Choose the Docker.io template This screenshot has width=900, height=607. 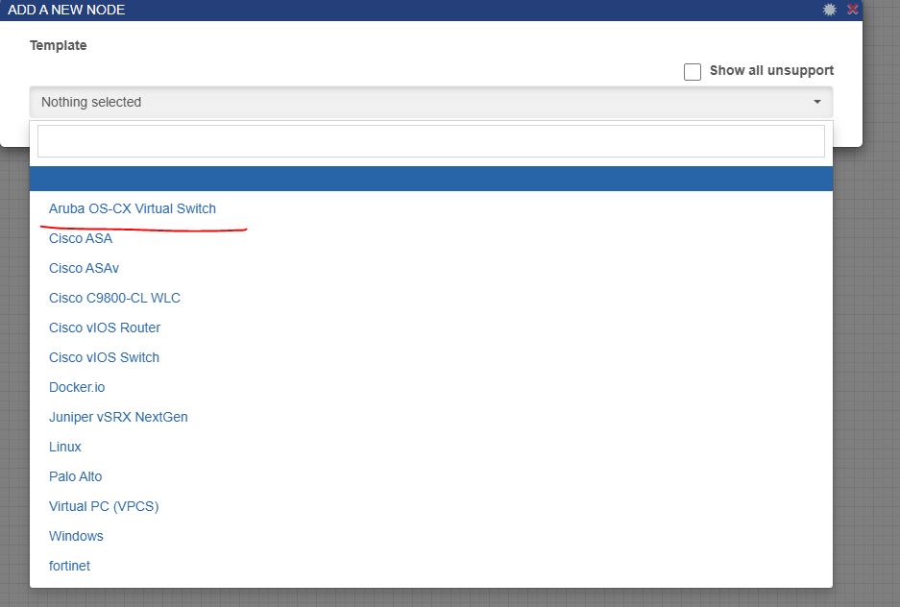click(x=77, y=387)
